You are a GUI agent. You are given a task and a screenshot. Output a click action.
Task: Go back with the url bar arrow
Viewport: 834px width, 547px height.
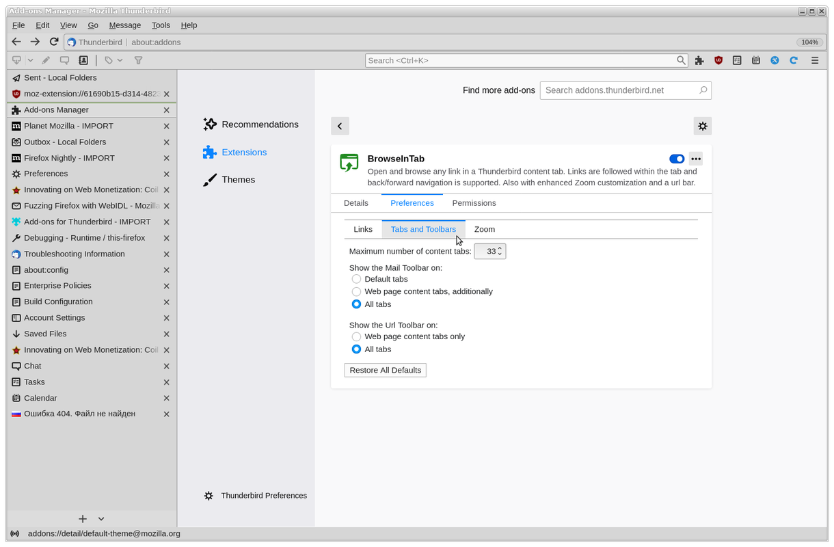(16, 42)
